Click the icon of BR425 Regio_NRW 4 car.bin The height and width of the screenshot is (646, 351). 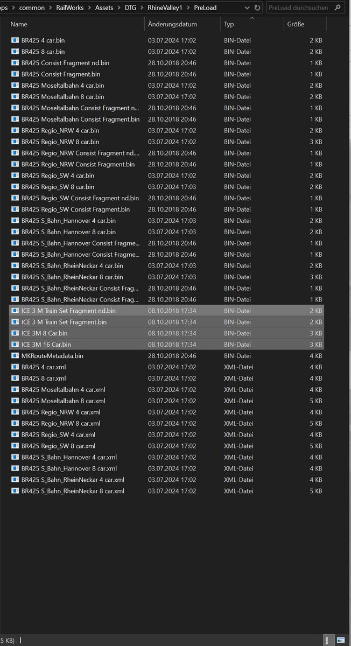tap(15, 130)
